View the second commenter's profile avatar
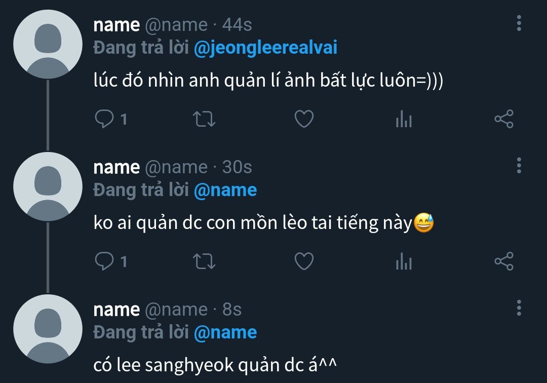This screenshot has width=547, height=383. (48, 186)
